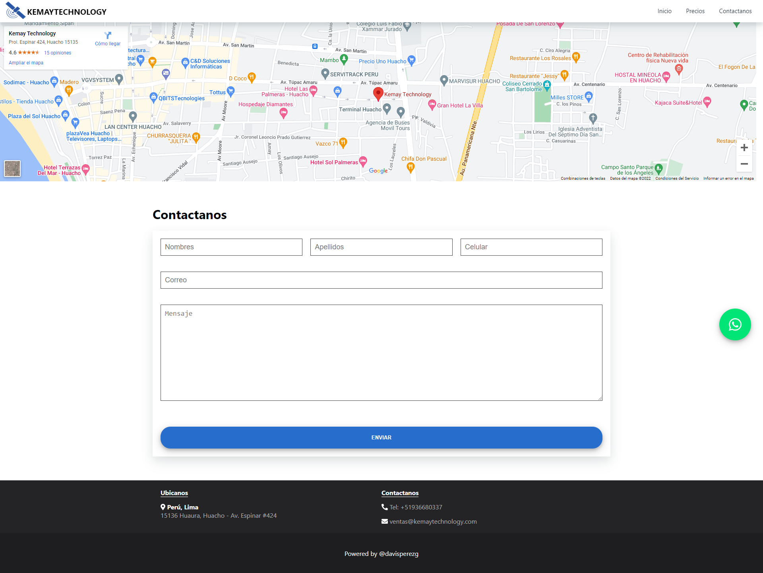Click the ventas@kemaytechnology.com email in footer
The height and width of the screenshot is (573, 763).
pyautogui.click(x=433, y=521)
